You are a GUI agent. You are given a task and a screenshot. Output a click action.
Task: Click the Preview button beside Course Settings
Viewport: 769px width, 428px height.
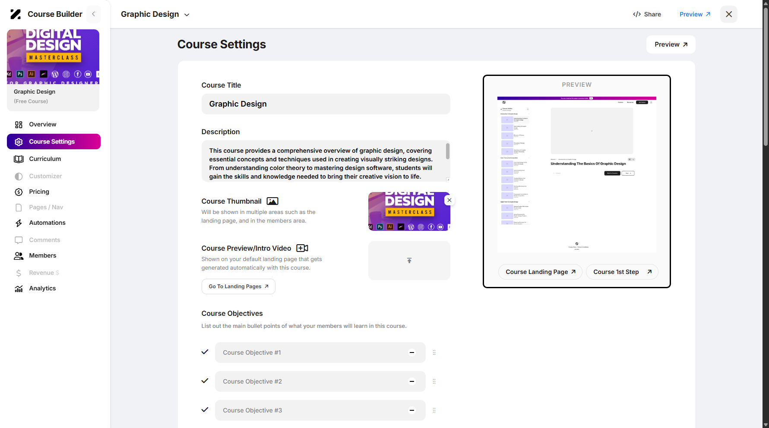coord(671,44)
